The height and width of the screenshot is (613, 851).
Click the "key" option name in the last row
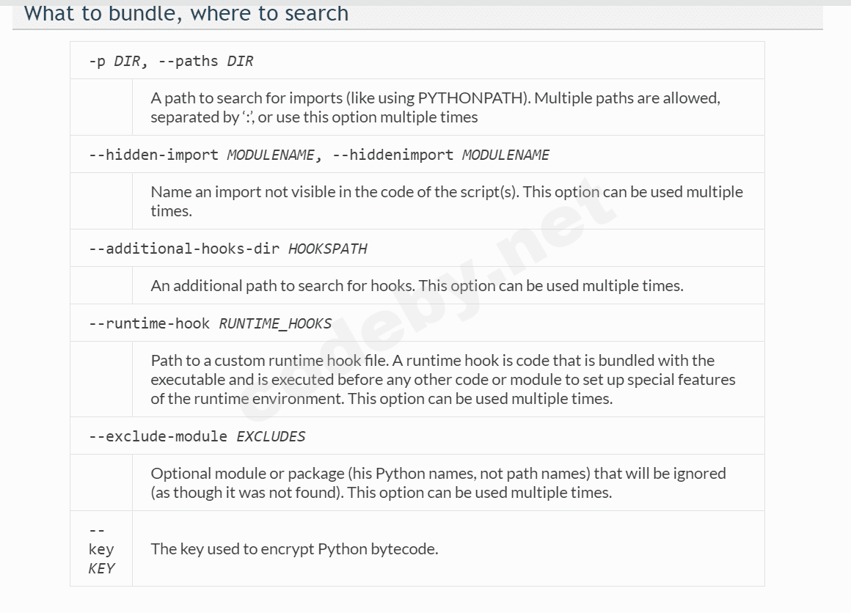click(101, 549)
